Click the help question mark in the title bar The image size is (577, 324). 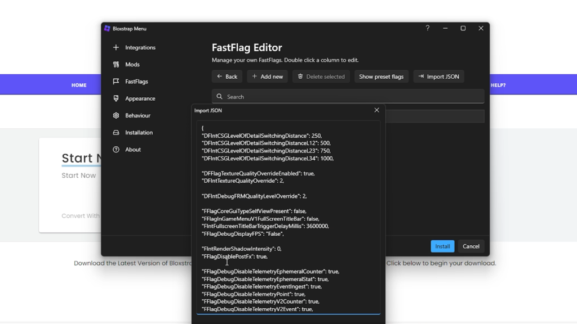tap(428, 28)
